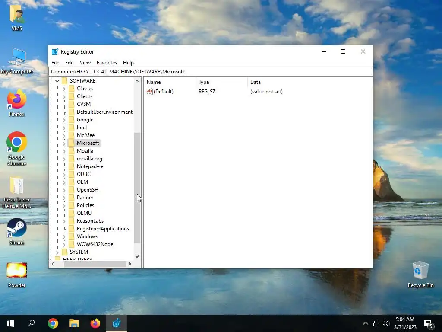The height and width of the screenshot is (332, 442).
Task: Open File Explorer from the taskbar
Action: coord(74,323)
